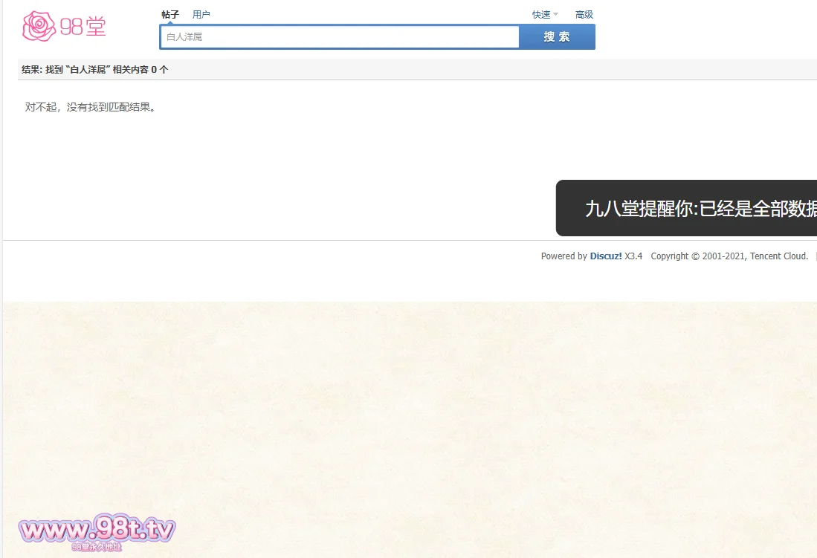Switch to the 用户 search tab

point(201,15)
